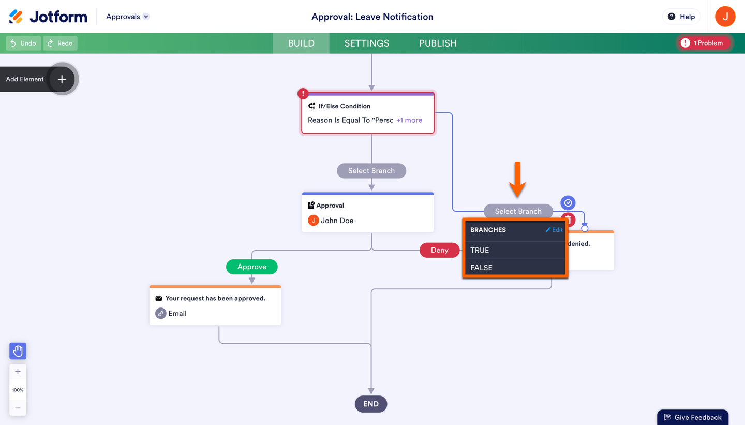Expand the +1 more conditions link
Viewport: 745px width, 425px height.
pyautogui.click(x=409, y=120)
